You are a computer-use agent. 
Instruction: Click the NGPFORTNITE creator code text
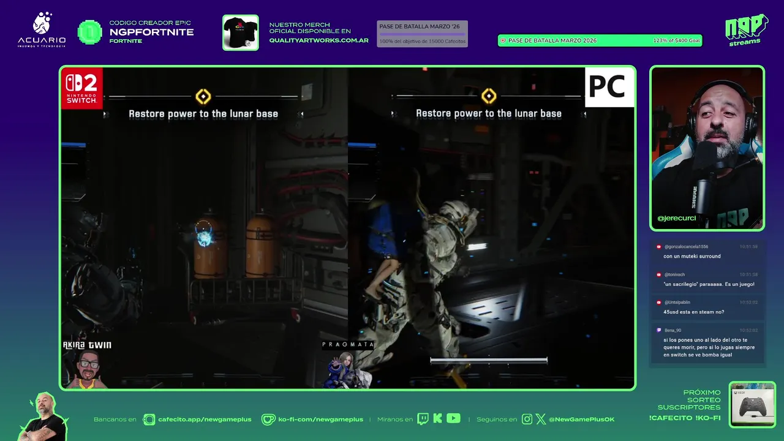[151, 32]
